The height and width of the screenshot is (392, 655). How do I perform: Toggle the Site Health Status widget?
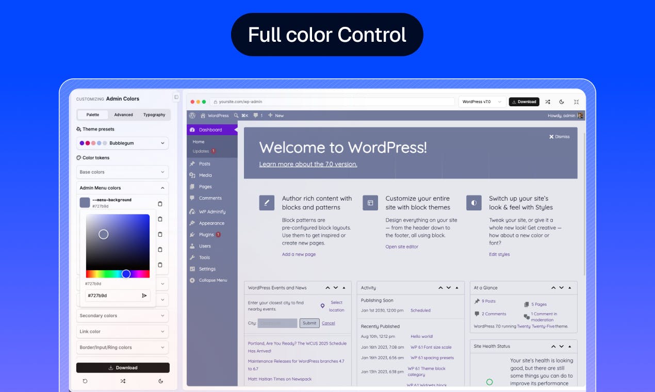(x=570, y=347)
